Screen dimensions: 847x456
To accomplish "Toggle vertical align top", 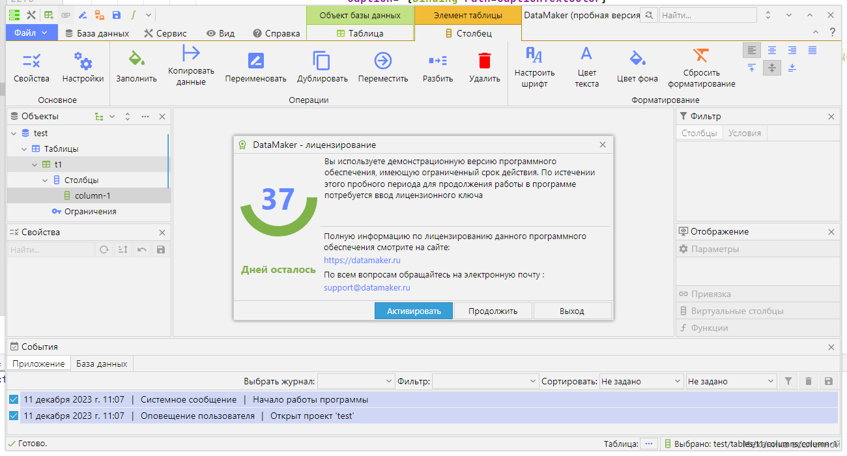I will (x=752, y=68).
